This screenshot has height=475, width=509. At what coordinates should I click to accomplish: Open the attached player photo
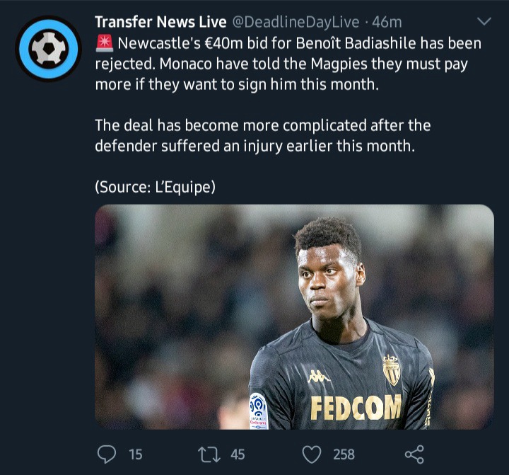click(x=294, y=317)
